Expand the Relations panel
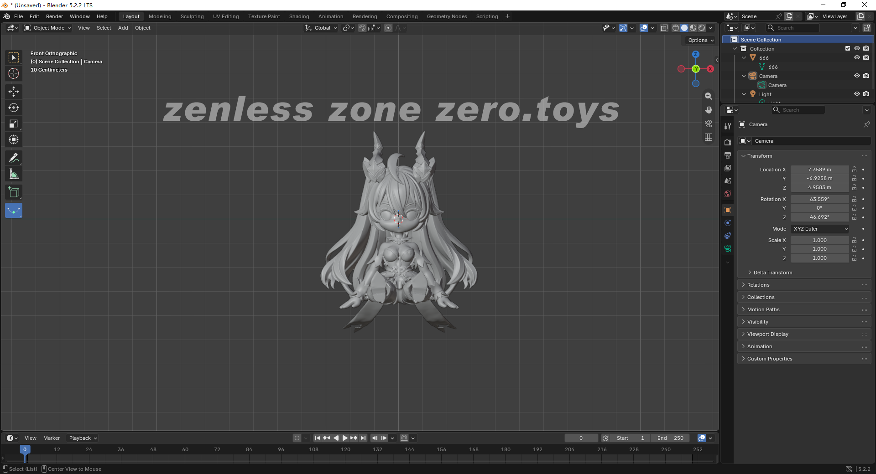Screen dimensions: 876x474 tap(758, 285)
